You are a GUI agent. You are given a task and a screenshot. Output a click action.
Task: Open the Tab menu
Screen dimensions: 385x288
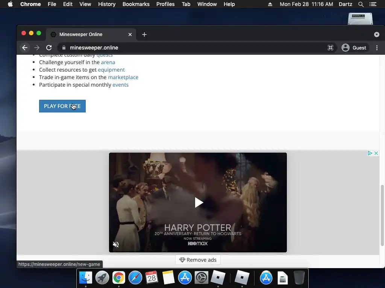pos(186,4)
